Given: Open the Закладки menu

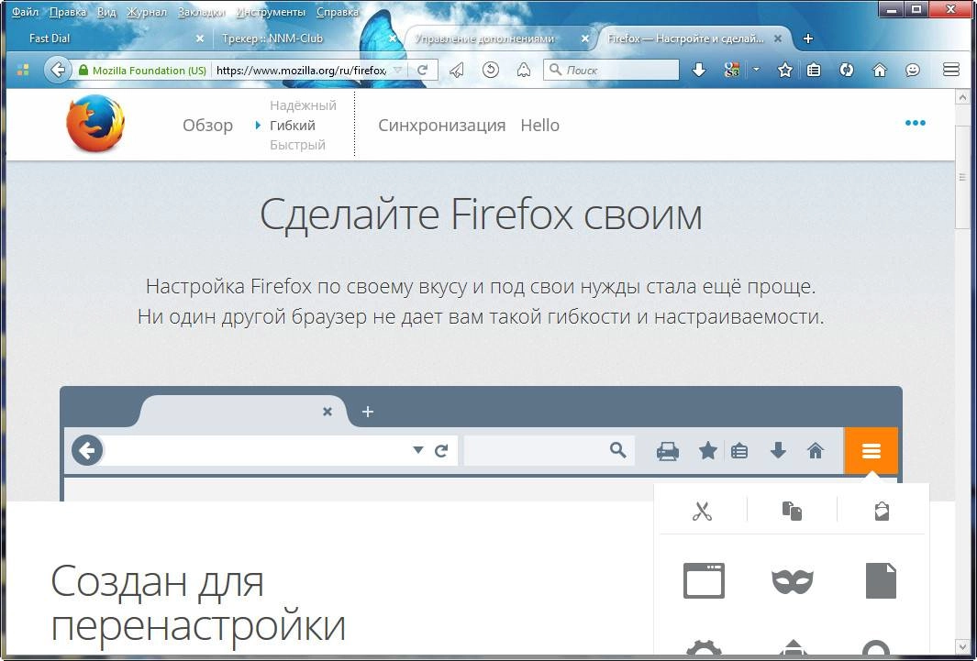Looking at the screenshot, I should point(201,12).
